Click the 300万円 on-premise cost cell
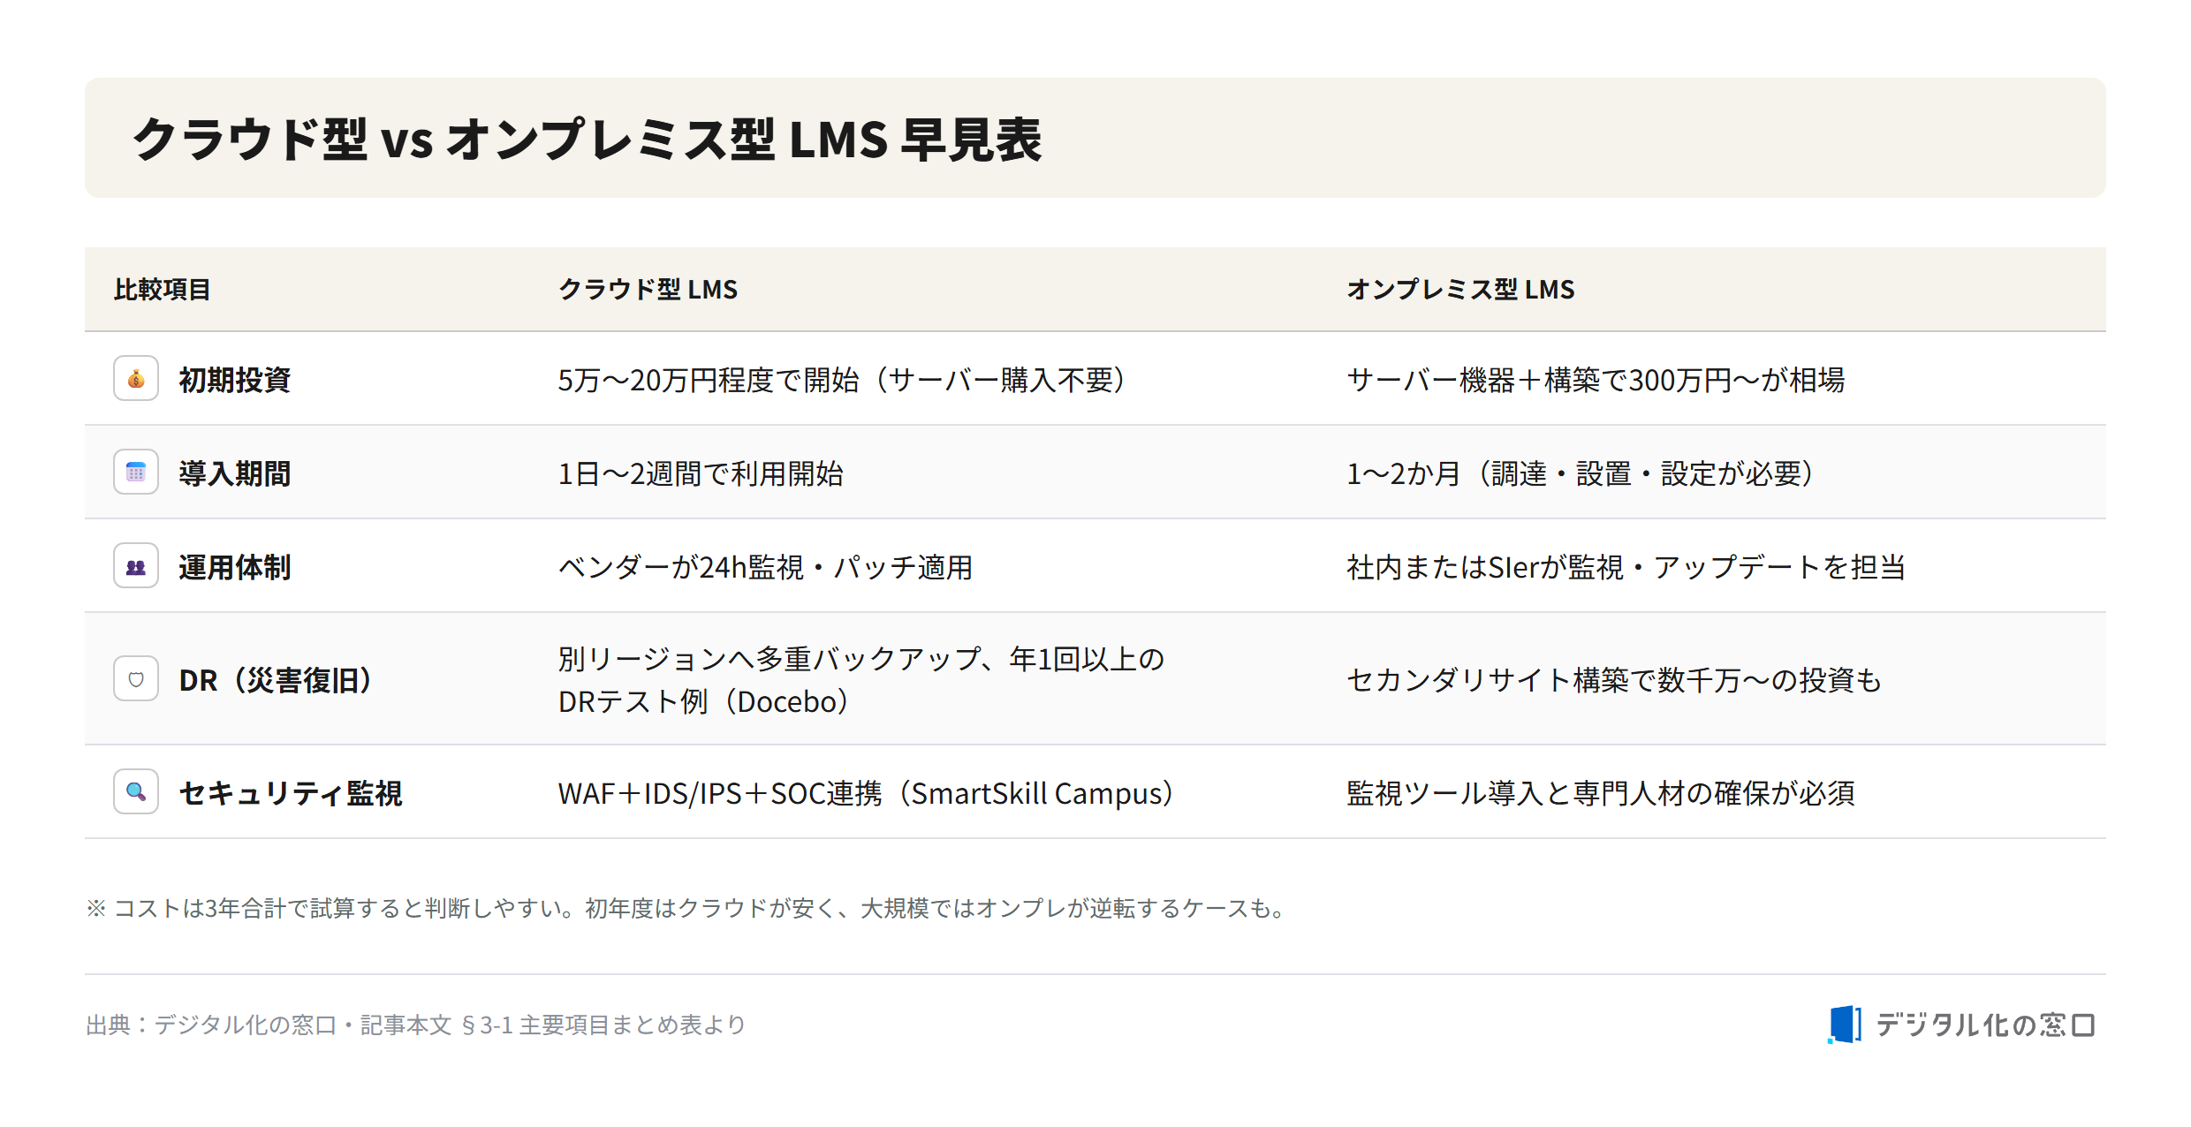 point(1596,380)
